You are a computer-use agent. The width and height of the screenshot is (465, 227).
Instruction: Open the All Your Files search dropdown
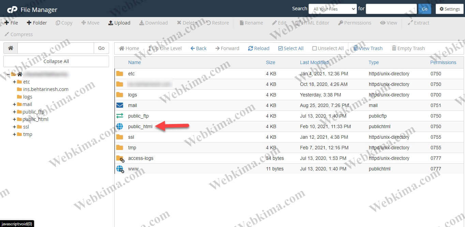[x=332, y=9]
